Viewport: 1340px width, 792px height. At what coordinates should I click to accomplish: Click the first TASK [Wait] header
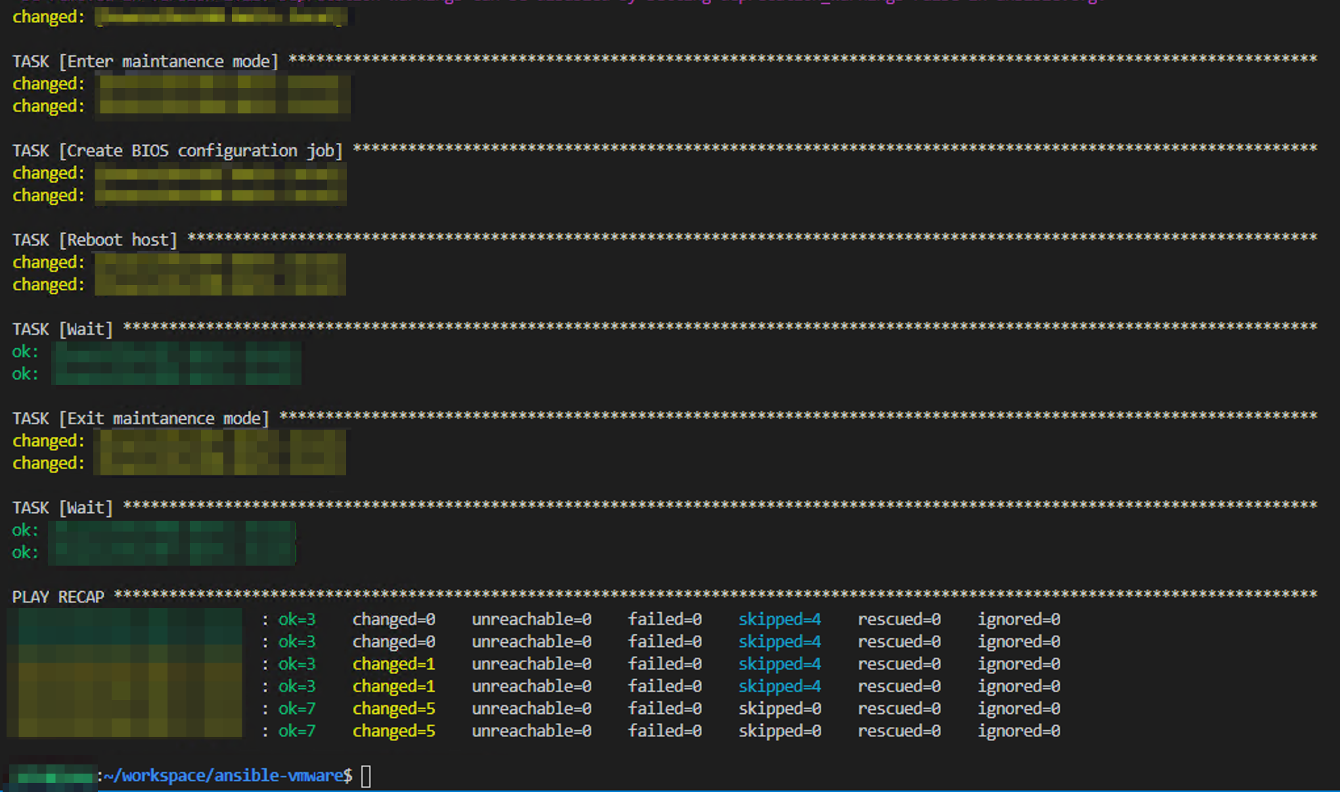62,328
